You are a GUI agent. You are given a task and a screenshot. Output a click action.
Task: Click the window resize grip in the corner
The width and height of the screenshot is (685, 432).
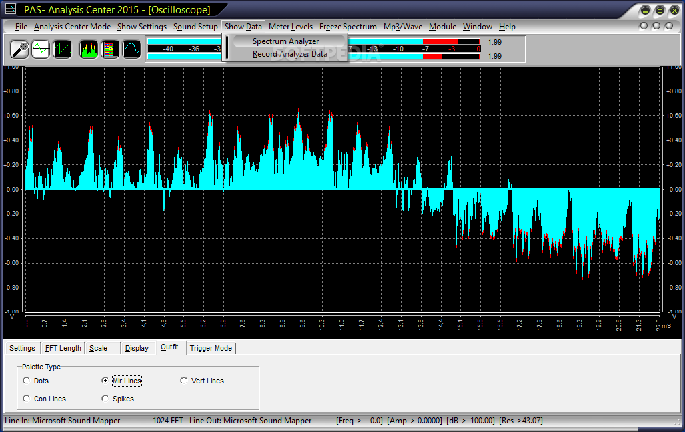(x=677, y=422)
